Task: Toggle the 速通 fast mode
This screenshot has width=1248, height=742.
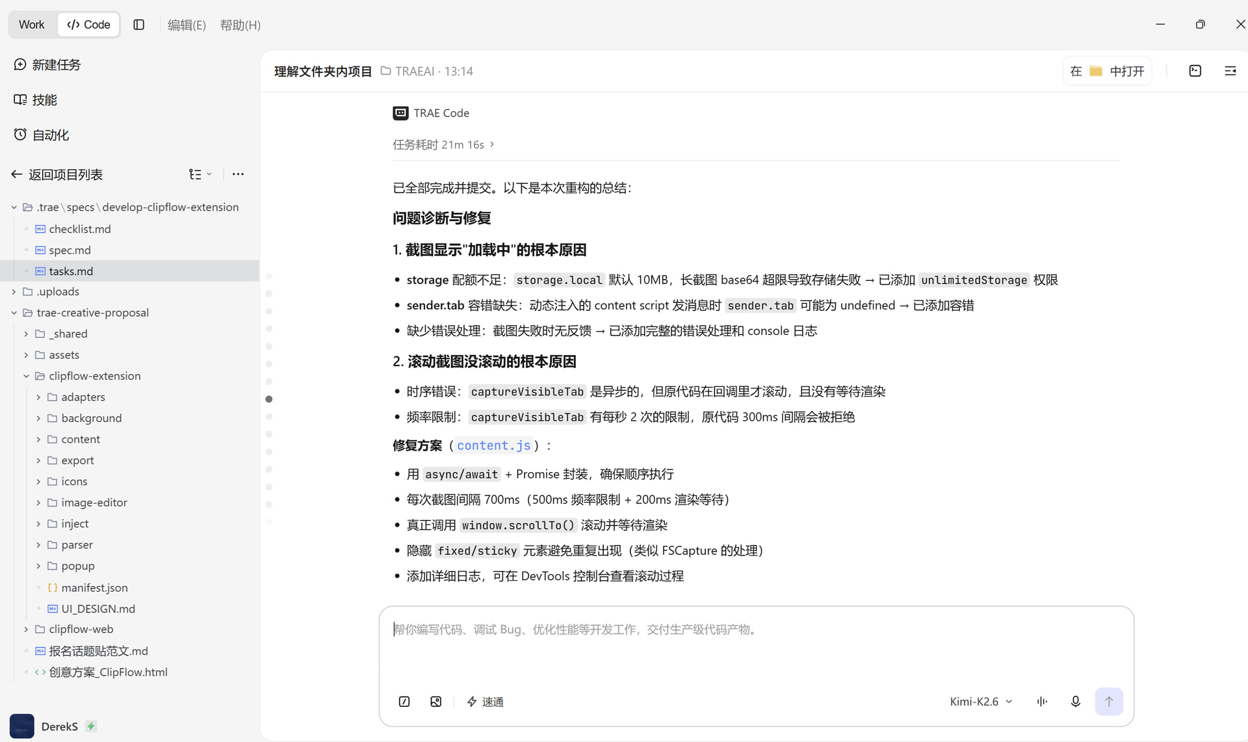Action: coord(486,702)
